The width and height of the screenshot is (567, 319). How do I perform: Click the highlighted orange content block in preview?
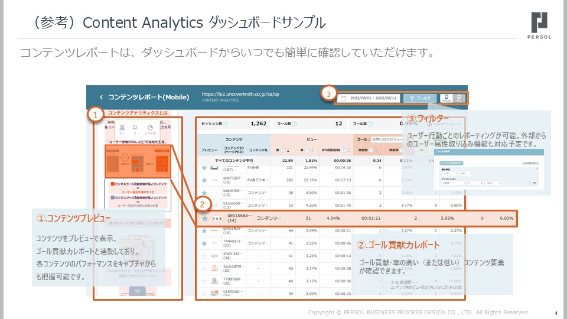pyautogui.click(x=138, y=161)
